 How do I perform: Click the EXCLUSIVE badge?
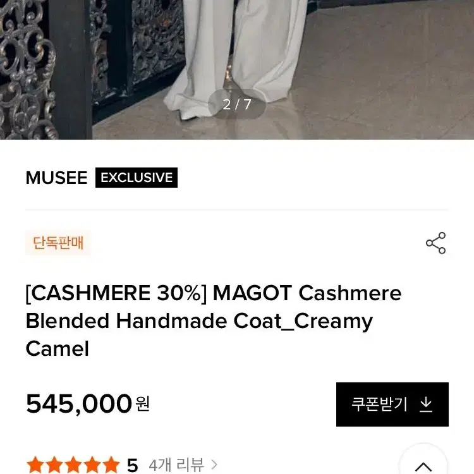coord(137,178)
